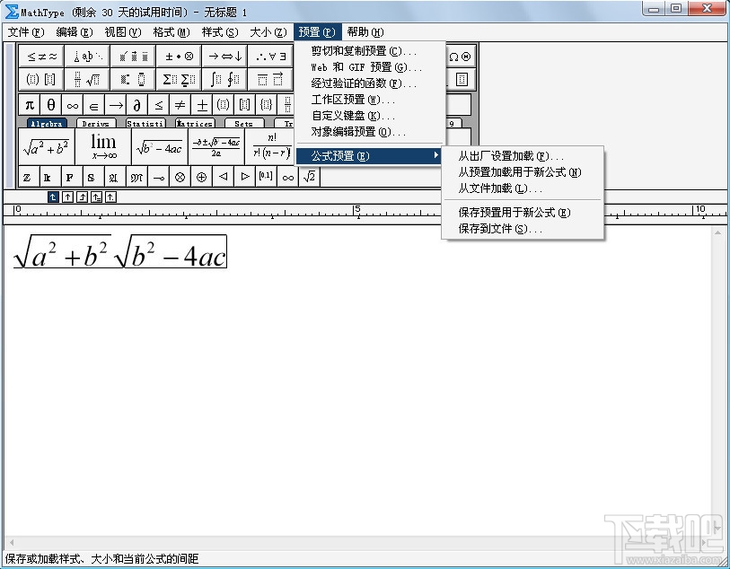Switch to the Matrices tab

coord(195,122)
